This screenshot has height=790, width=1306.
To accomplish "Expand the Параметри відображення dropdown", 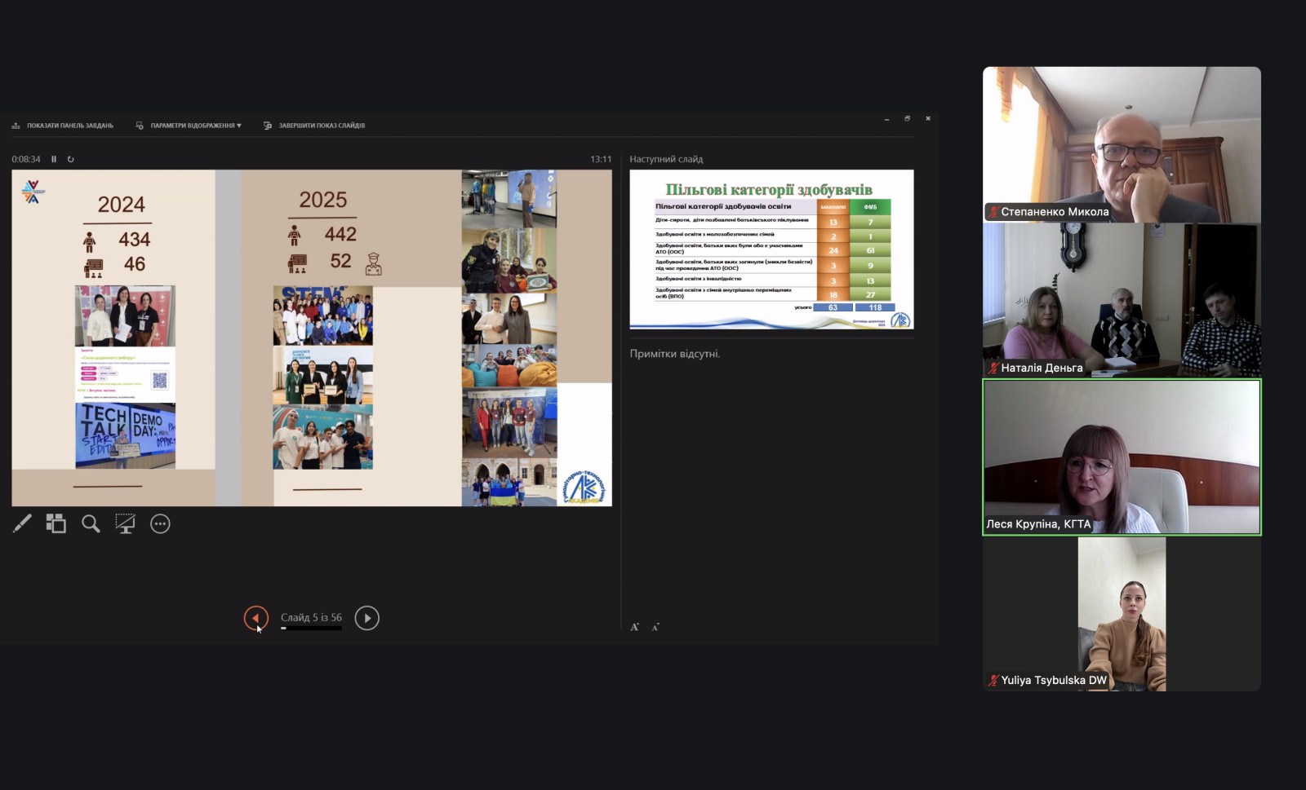I will click(x=189, y=126).
